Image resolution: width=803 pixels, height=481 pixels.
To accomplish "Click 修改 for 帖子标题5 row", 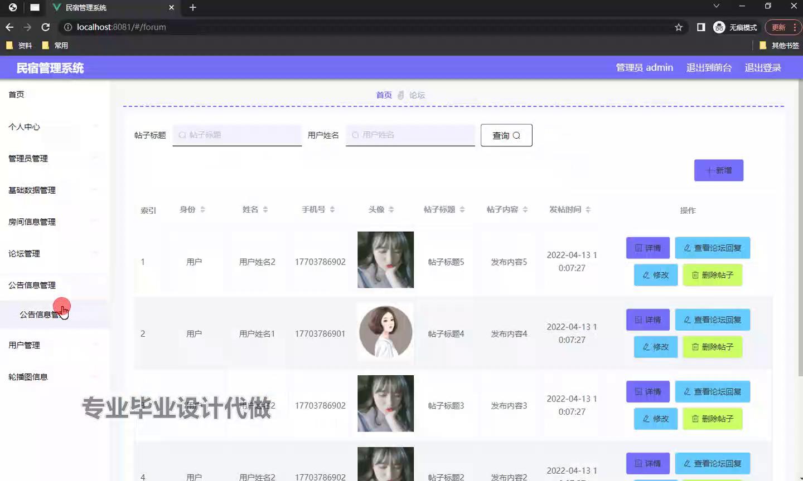I will [656, 275].
